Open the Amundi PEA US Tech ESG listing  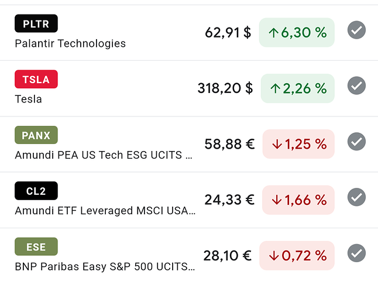click(104, 155)
